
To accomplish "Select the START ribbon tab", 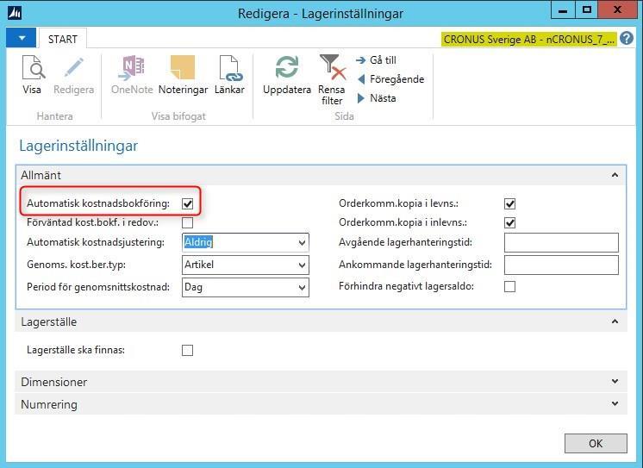I will tap(63, 39).
